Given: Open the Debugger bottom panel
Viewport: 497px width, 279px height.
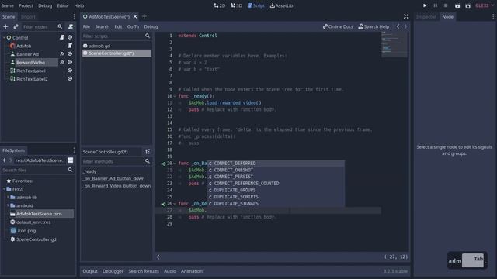Looking at the screenshot, I should [113, 271].
